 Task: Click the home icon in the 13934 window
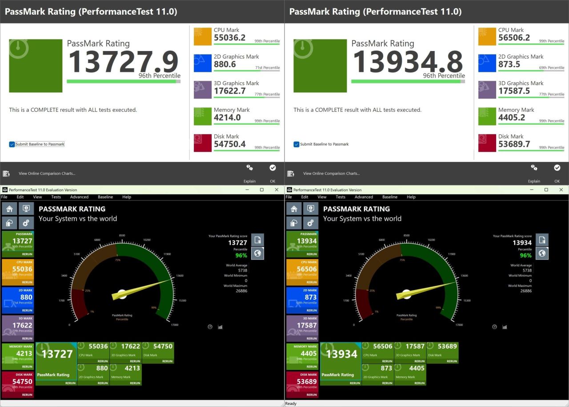pyautogui.click(x=294, y=208)
